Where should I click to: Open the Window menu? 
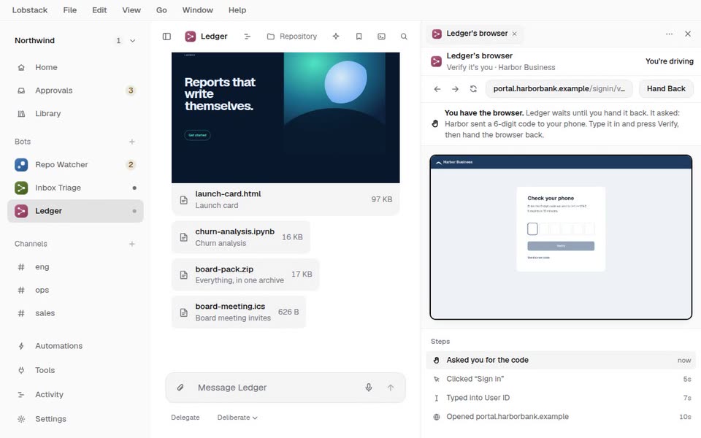click(x=198, y=9)
